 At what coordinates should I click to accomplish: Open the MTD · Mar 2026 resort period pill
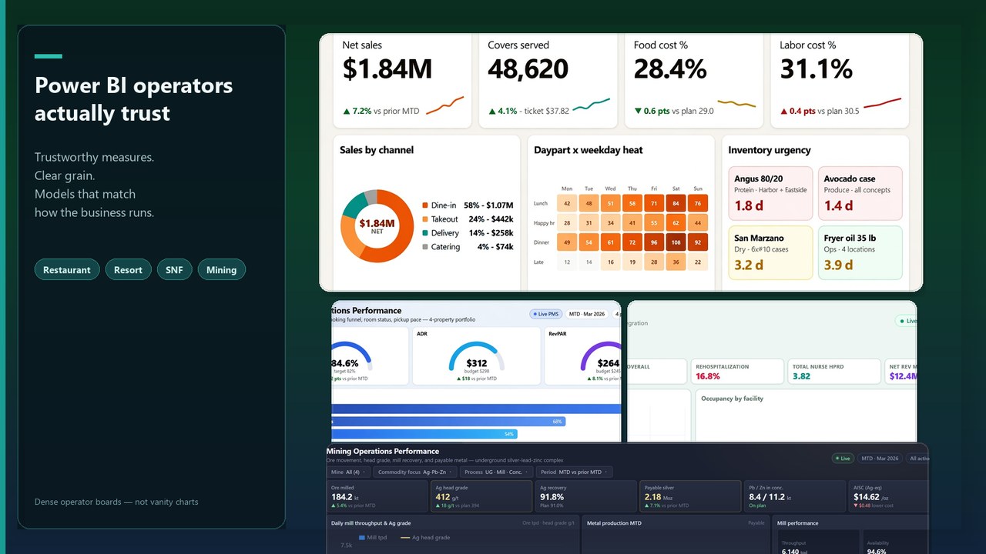tap(587, 314)
